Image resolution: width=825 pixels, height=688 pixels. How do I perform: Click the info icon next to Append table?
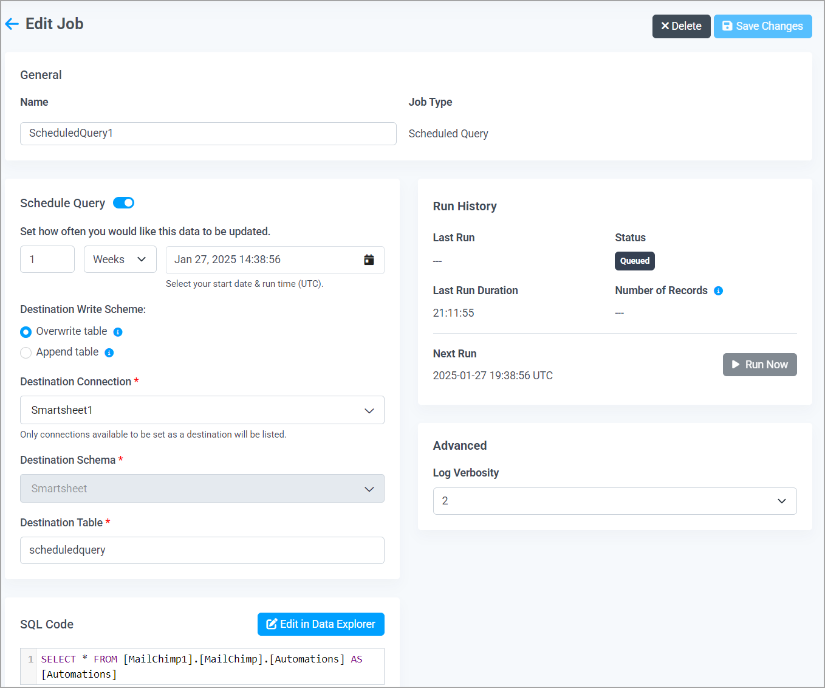click(x=109, y=353)
